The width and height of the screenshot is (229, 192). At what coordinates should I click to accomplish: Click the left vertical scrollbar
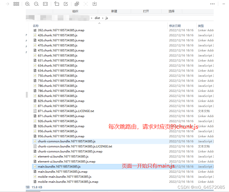click(x=27, y=95)
